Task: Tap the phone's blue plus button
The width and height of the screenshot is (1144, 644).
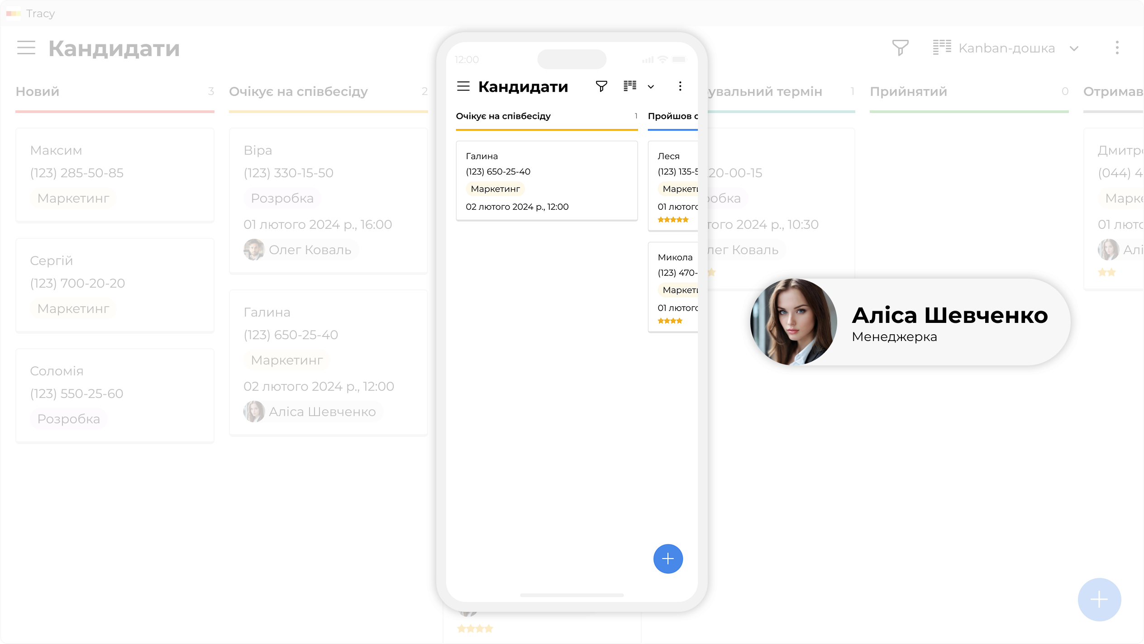Action: point(668,559)
